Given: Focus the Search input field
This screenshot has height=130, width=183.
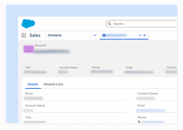Looking at the screenshot, I should click(142, 24).
